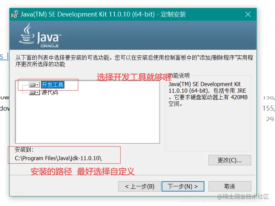Click the installer icon in the title bar
The image size is (275, 206).
[x=15, y=14]
